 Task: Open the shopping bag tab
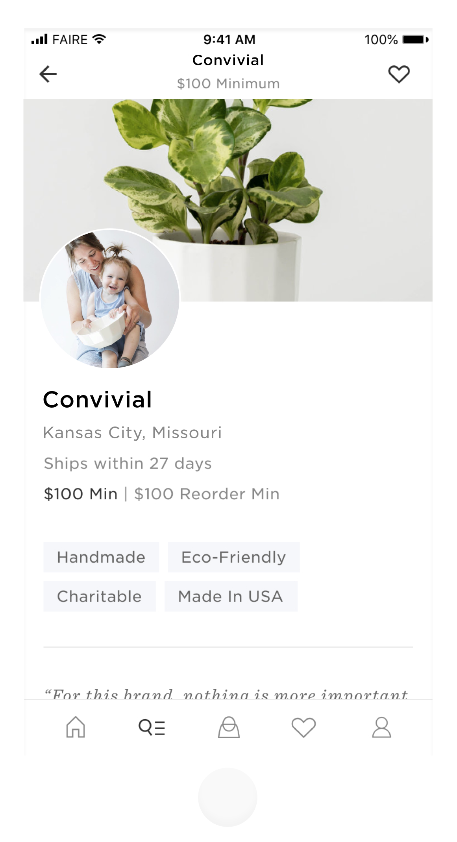(x=229, y=727)
